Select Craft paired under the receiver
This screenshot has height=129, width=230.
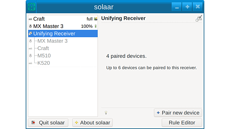[x=43, y=48]
